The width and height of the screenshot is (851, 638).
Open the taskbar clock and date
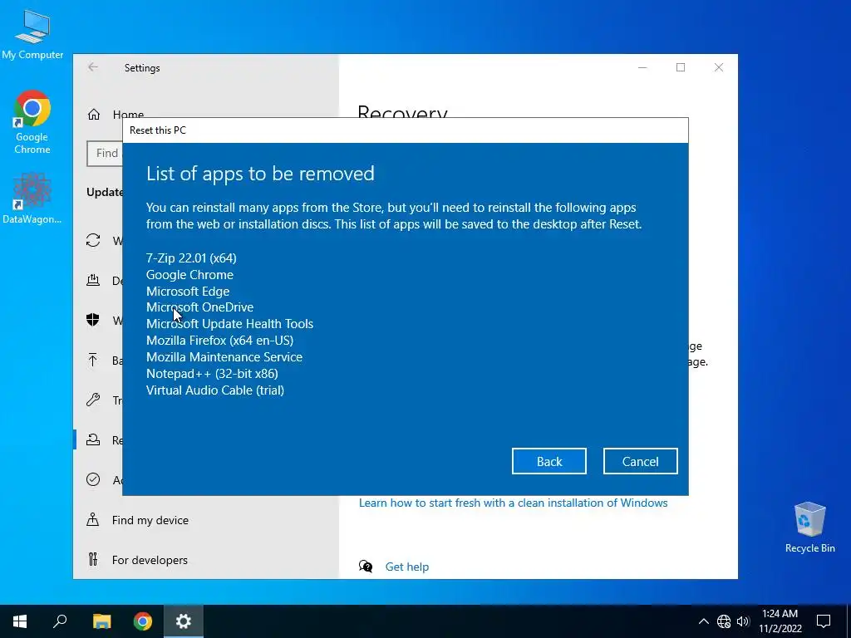point(780,621)
